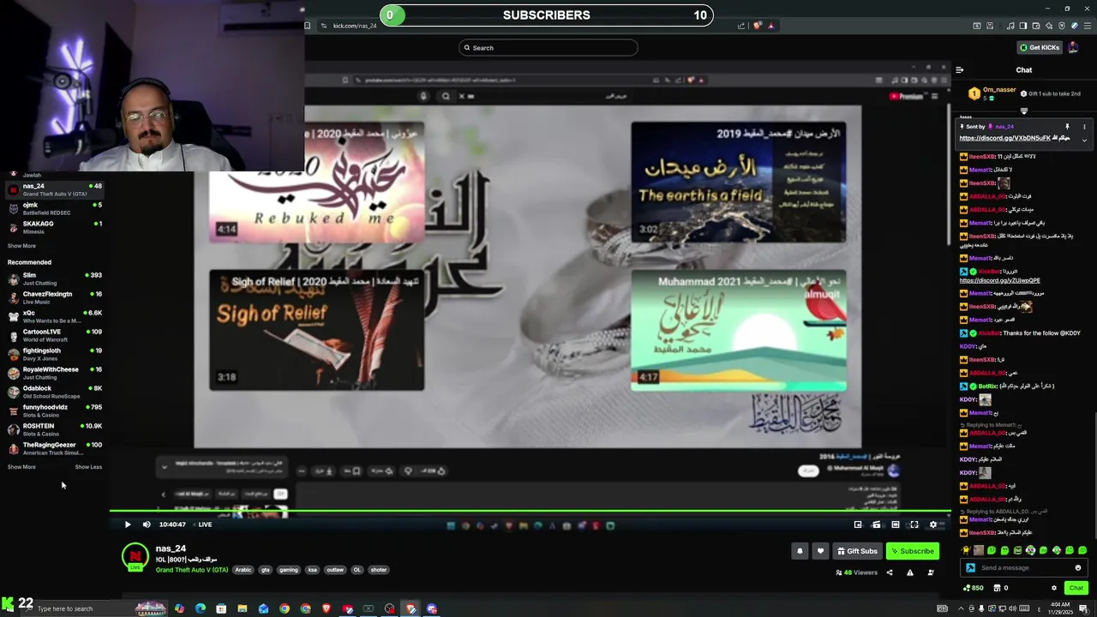
Task: Play the Kick stream video
Action: tap(128, 524)
